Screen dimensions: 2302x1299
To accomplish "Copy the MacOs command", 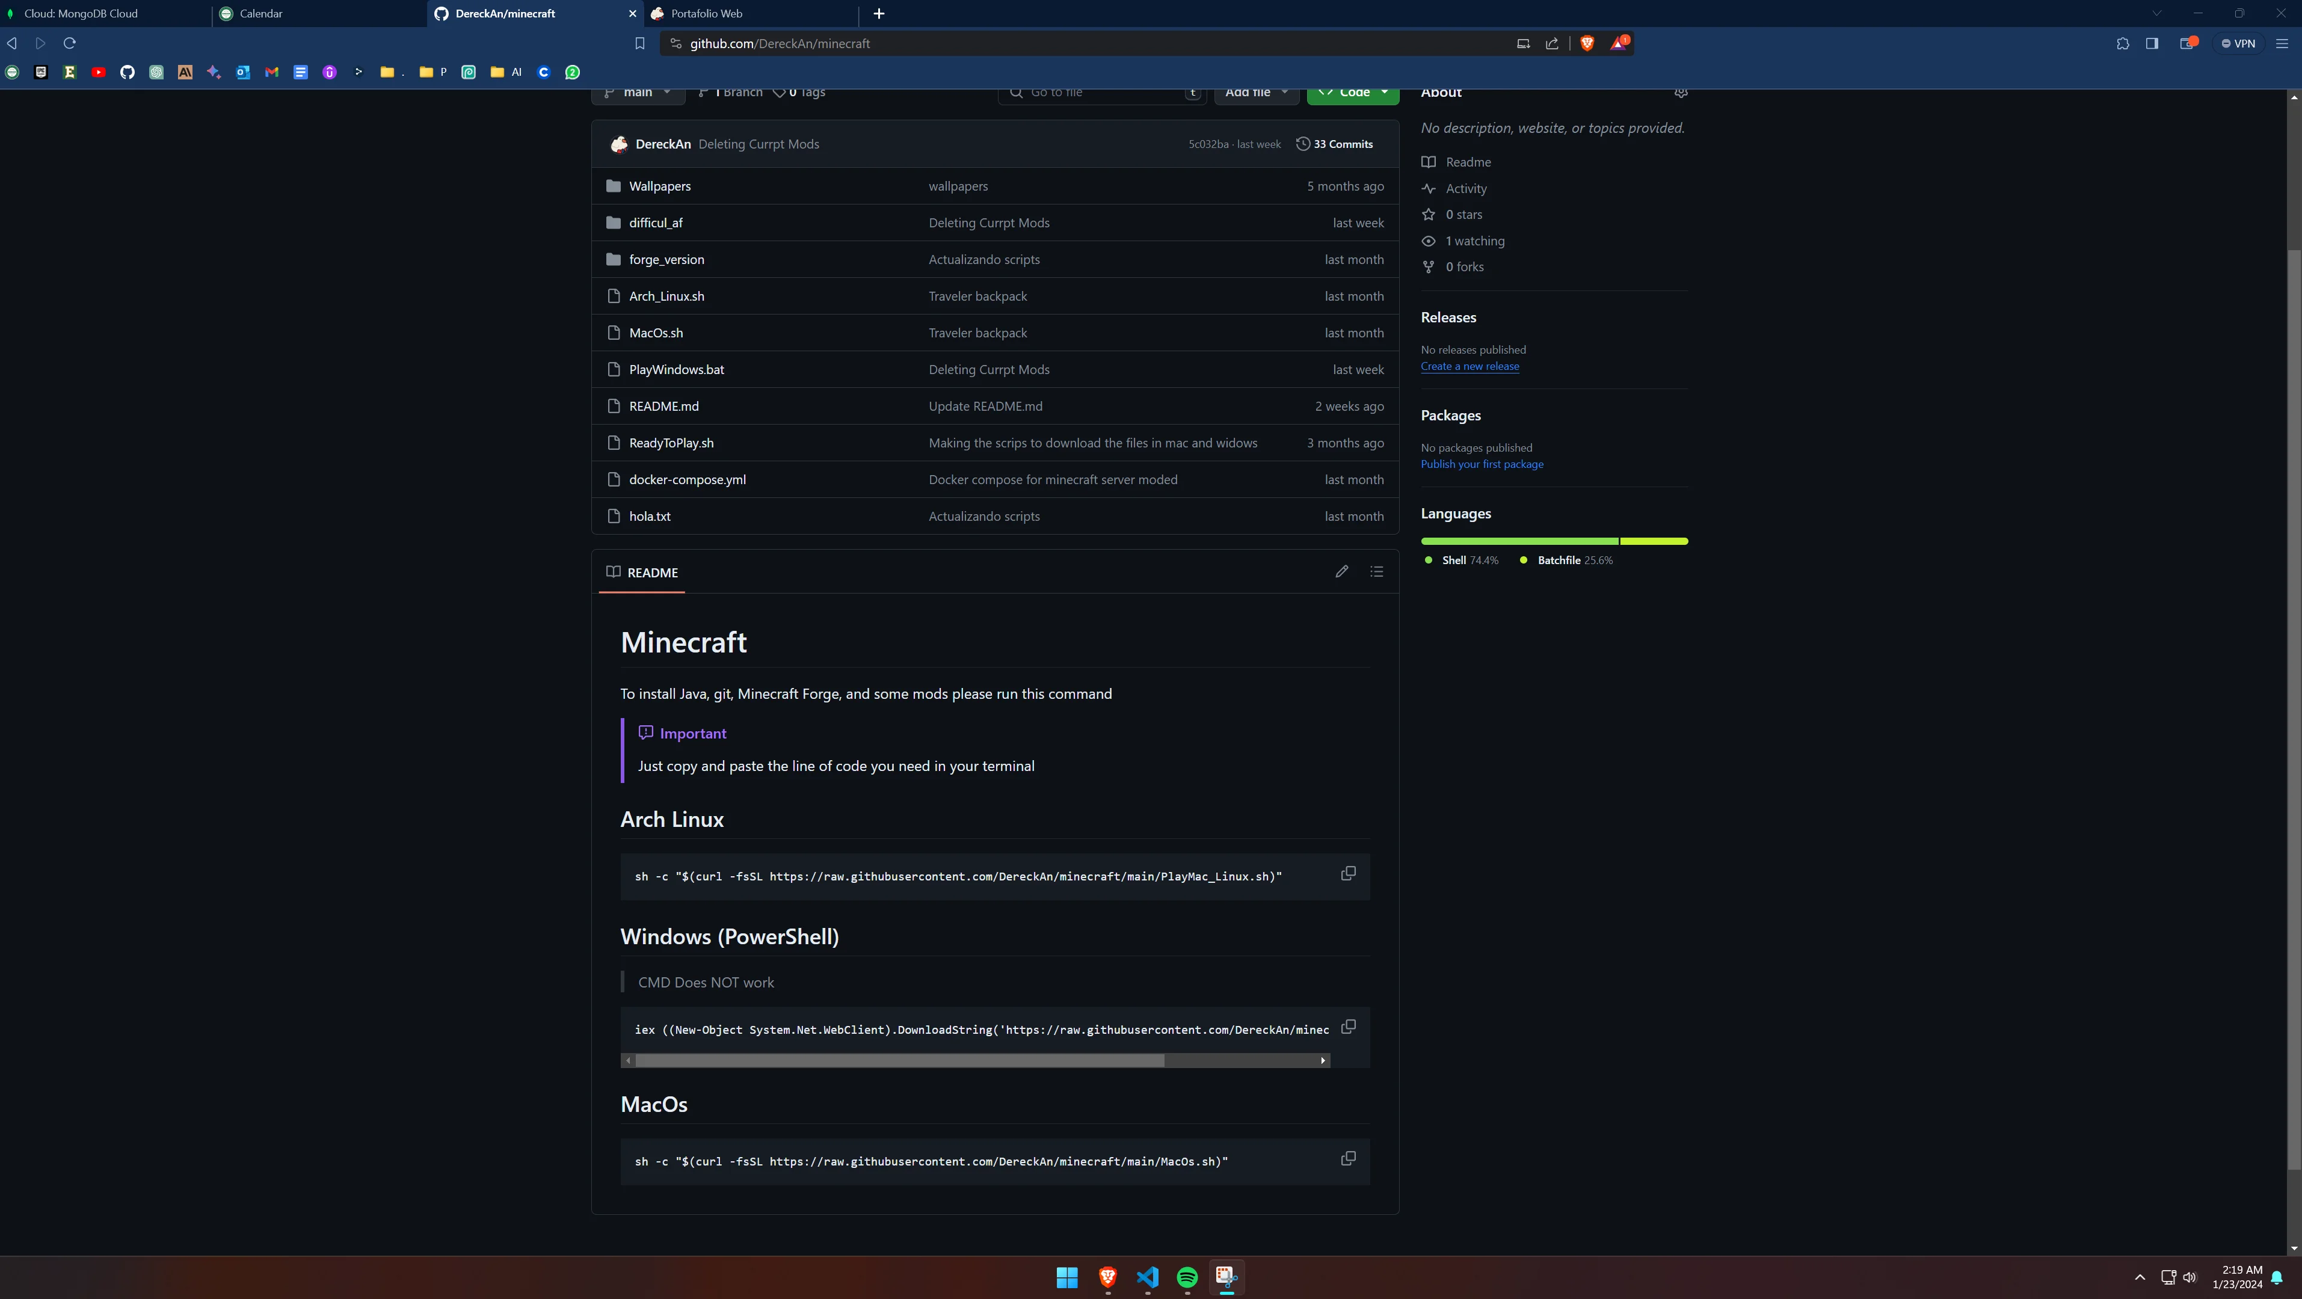I will pyautogui.click(x=1347, y=1159).
